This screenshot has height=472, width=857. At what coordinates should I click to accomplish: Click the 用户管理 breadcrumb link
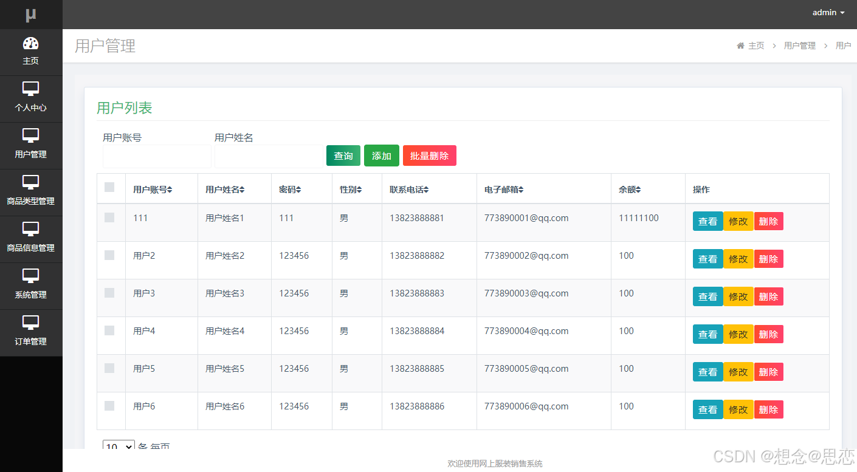point(800,46)
